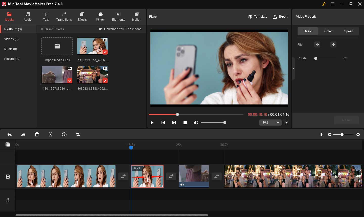The height and width of the screenshot is (217, 364).
Task: Deselect the checkmark on 7306719-uhd video
Action: tap(105, 52)
